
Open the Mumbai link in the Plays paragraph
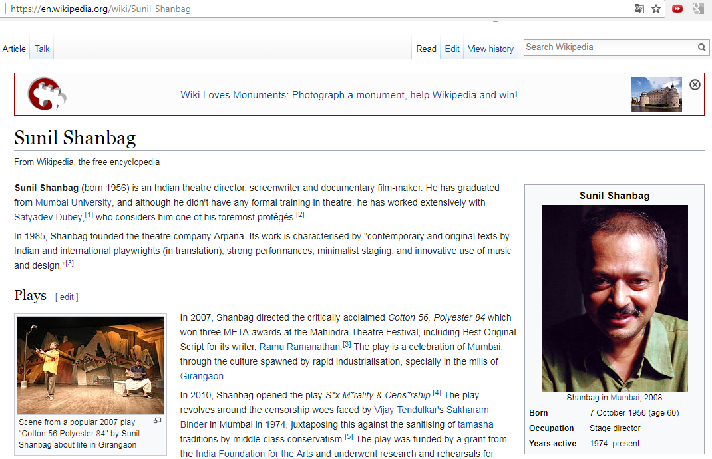[484, 347]
